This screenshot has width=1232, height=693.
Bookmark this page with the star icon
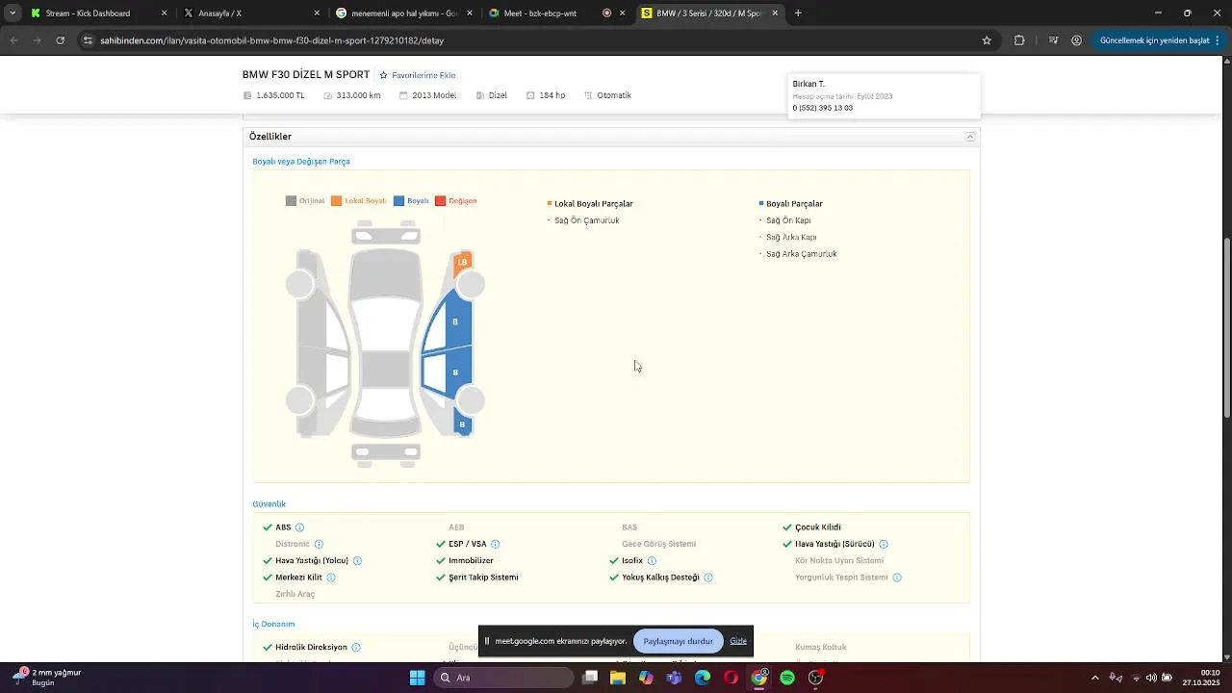coord(987,40)
